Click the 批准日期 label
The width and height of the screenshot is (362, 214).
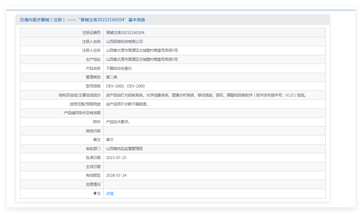[x=93, y=158]
